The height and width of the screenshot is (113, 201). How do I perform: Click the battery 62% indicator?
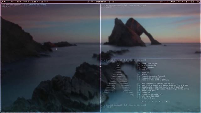173,2
